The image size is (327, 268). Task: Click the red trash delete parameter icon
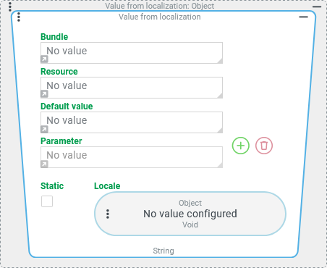pyautogui.click(x=264, y=146)
